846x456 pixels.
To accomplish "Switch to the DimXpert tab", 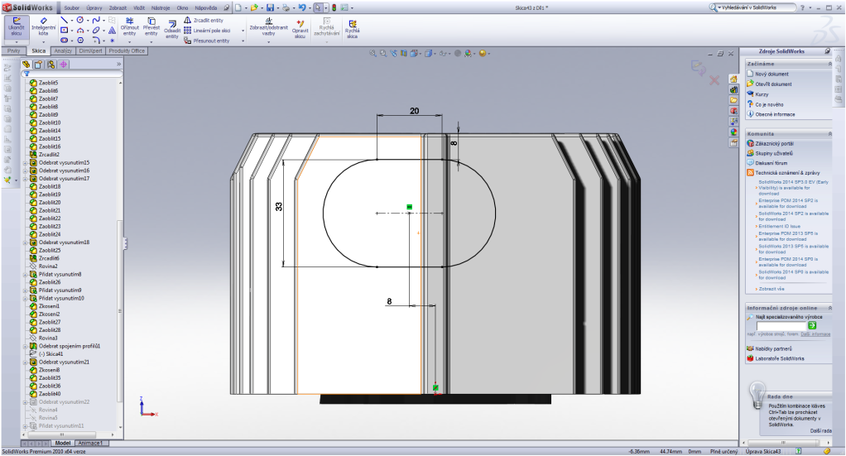I will click(90, 50).
